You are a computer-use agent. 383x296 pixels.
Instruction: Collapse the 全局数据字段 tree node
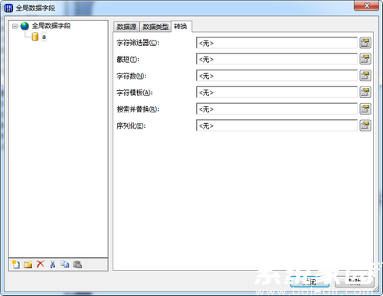coord(15,26)
